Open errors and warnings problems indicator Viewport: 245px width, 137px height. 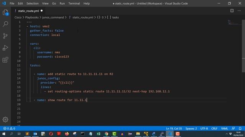click(x=9, y=129)
